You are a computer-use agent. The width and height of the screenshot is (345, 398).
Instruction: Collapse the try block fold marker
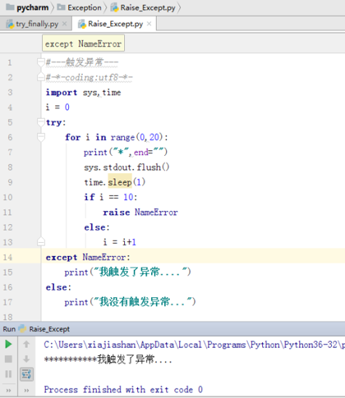click(x=41, y=122)
